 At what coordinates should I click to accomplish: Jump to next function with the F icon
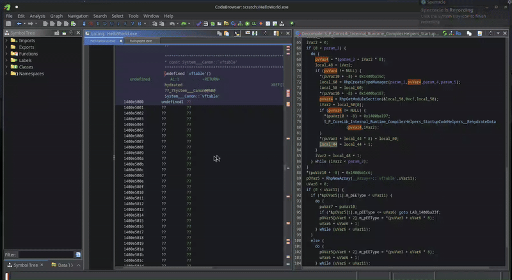coord(125,24)
